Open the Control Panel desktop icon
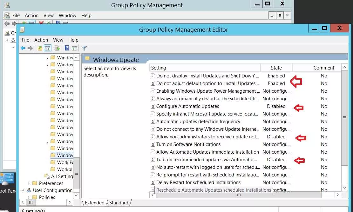This screenshot has width=353, height=212. [7, 179]
